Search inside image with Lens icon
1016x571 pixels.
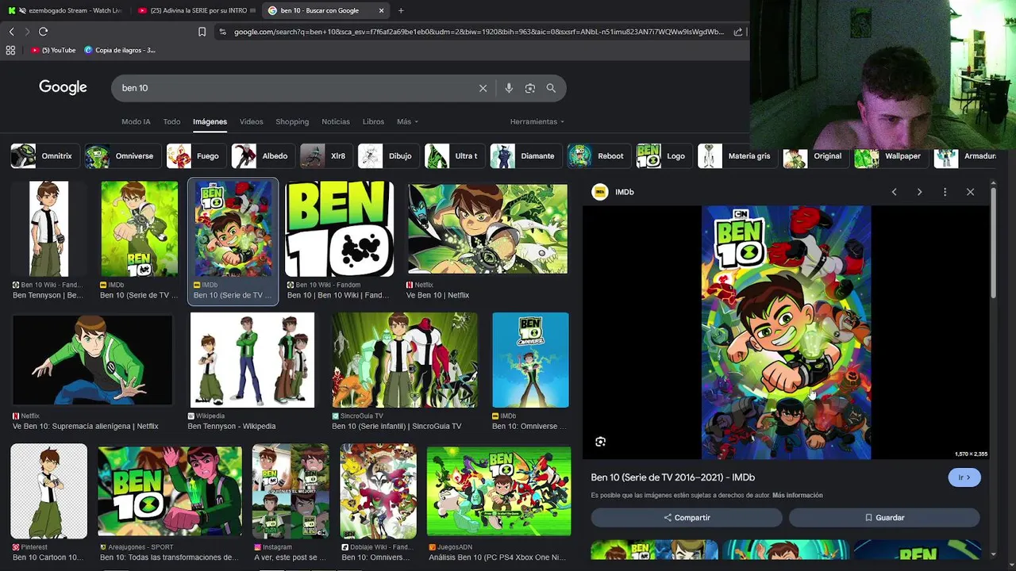600,442
